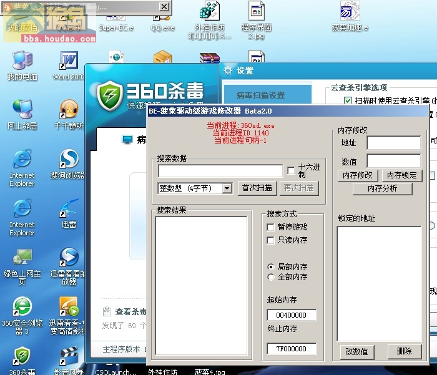Click the 内存分析 button
Image resolution: width=437 pixels, height=375 pixels.
(382, 188)
